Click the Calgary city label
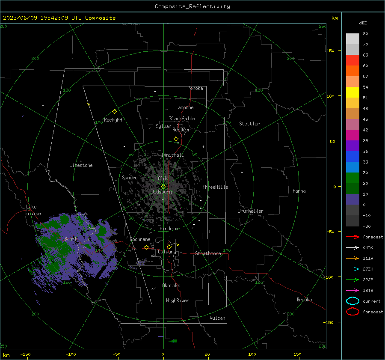 (x=167, y=252)
